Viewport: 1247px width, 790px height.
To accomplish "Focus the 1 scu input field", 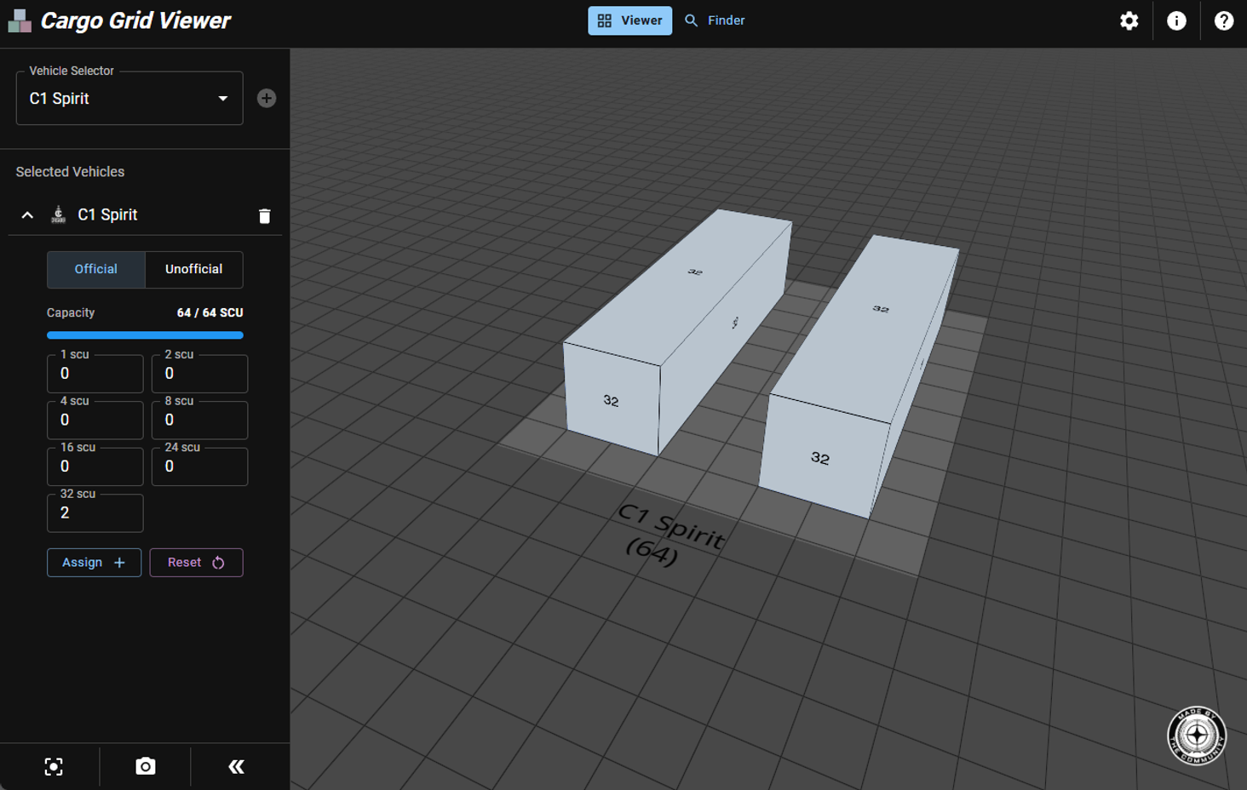I will pos(95,374).
